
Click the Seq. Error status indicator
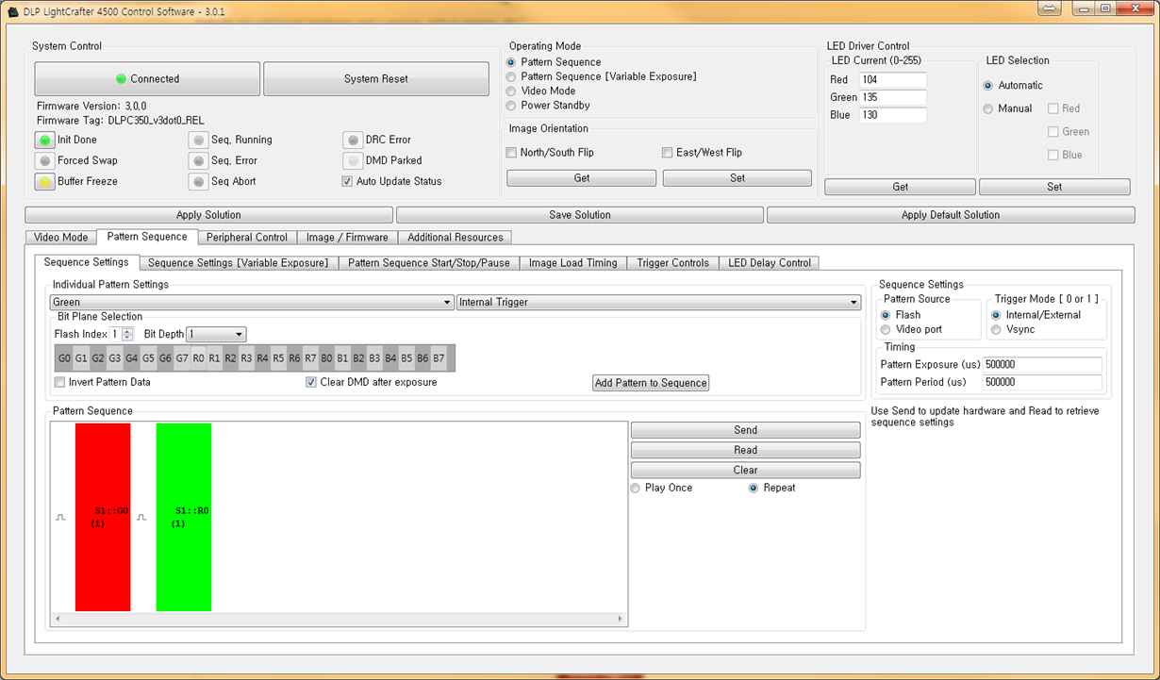point(198,160)
